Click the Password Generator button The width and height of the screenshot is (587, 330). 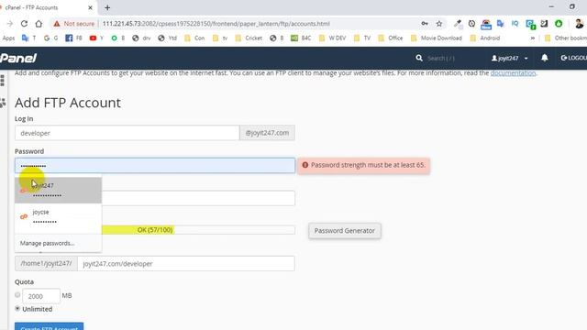[345, 230]
